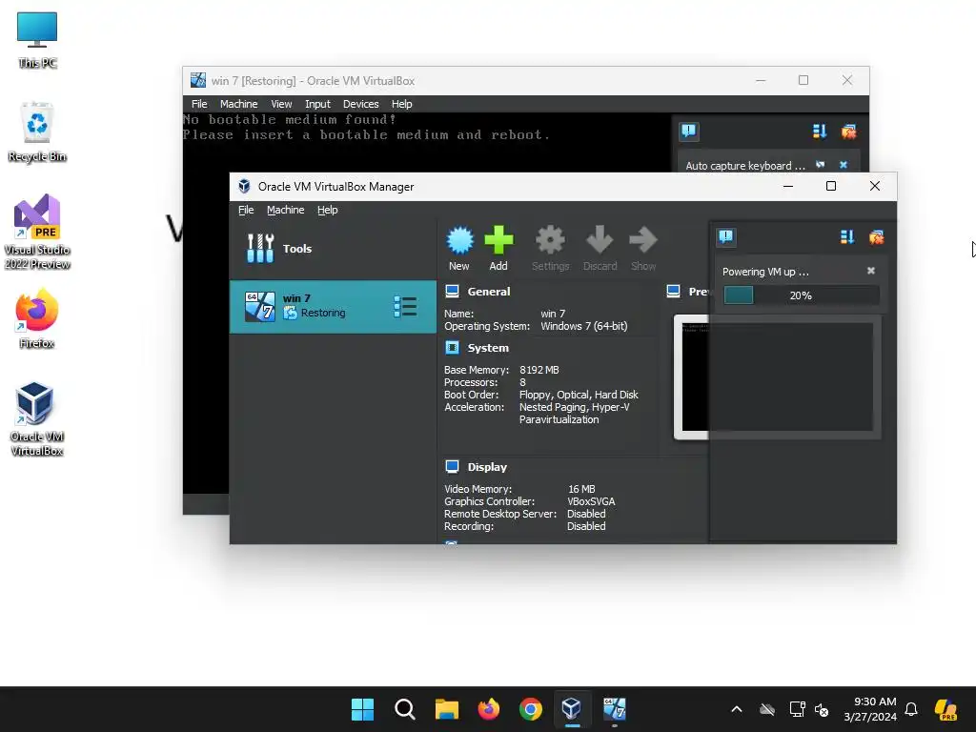
Task: Open Devices menu in win 7 VM window
Action: click(x=361, y=104)
